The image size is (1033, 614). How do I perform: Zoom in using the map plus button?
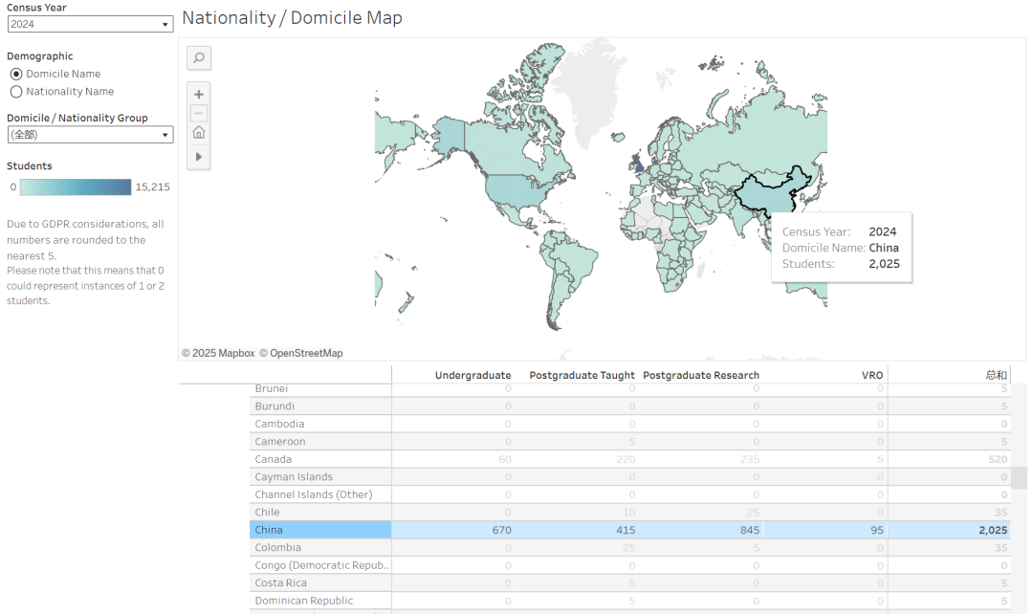[199, 95]
